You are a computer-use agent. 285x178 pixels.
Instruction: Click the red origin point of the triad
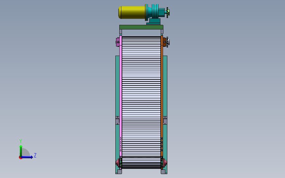(x=20, y=158)
